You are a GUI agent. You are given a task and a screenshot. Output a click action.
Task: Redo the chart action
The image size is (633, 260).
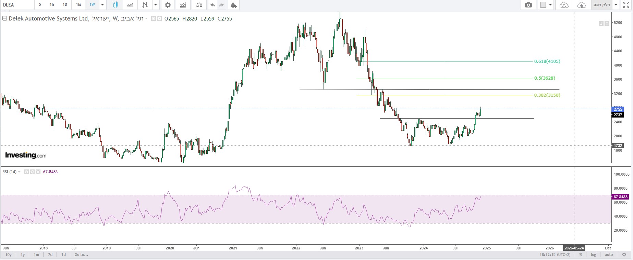(221, 5)
